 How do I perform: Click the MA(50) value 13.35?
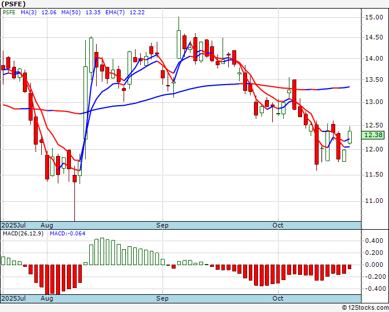pyautogui.click(x=93, y=13)
